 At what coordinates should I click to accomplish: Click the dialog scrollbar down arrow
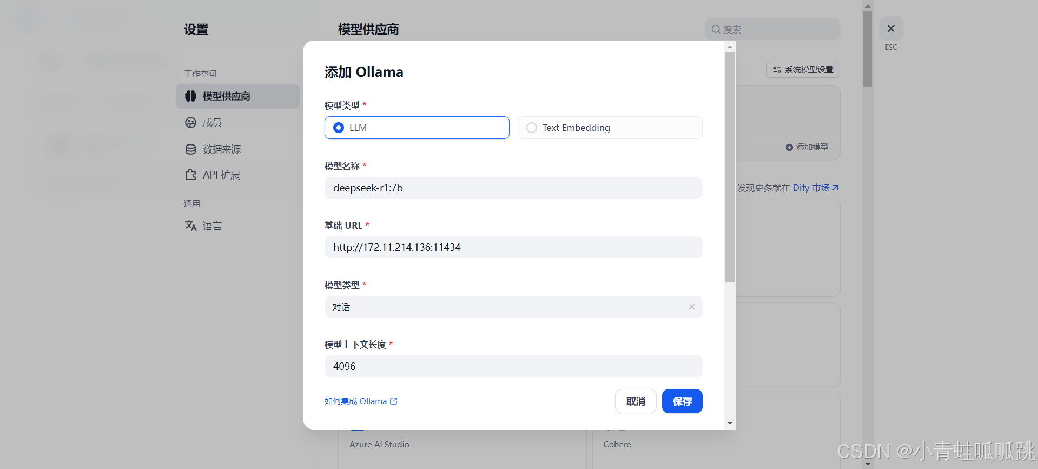(x=730, y=424)
